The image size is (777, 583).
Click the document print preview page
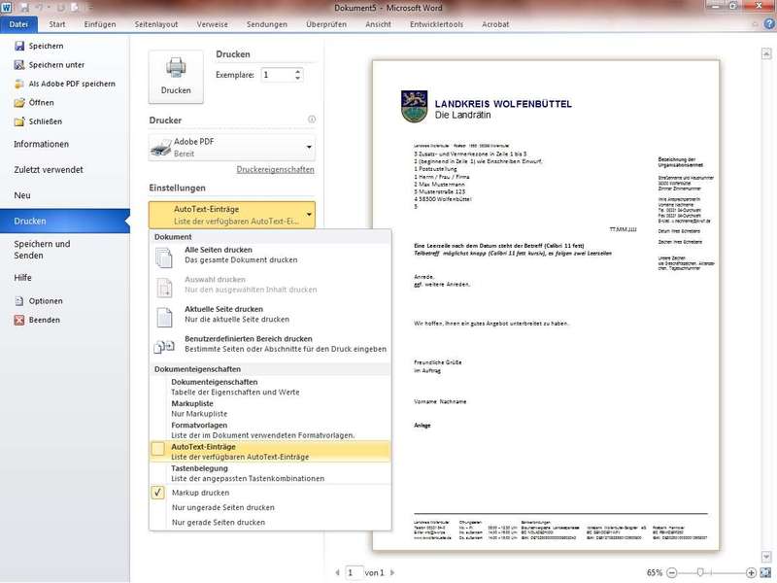pyautogui.click(x=546, y=305)
